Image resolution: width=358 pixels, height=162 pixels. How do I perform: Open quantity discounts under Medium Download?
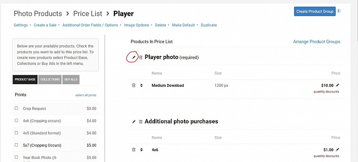coord(326,92)
